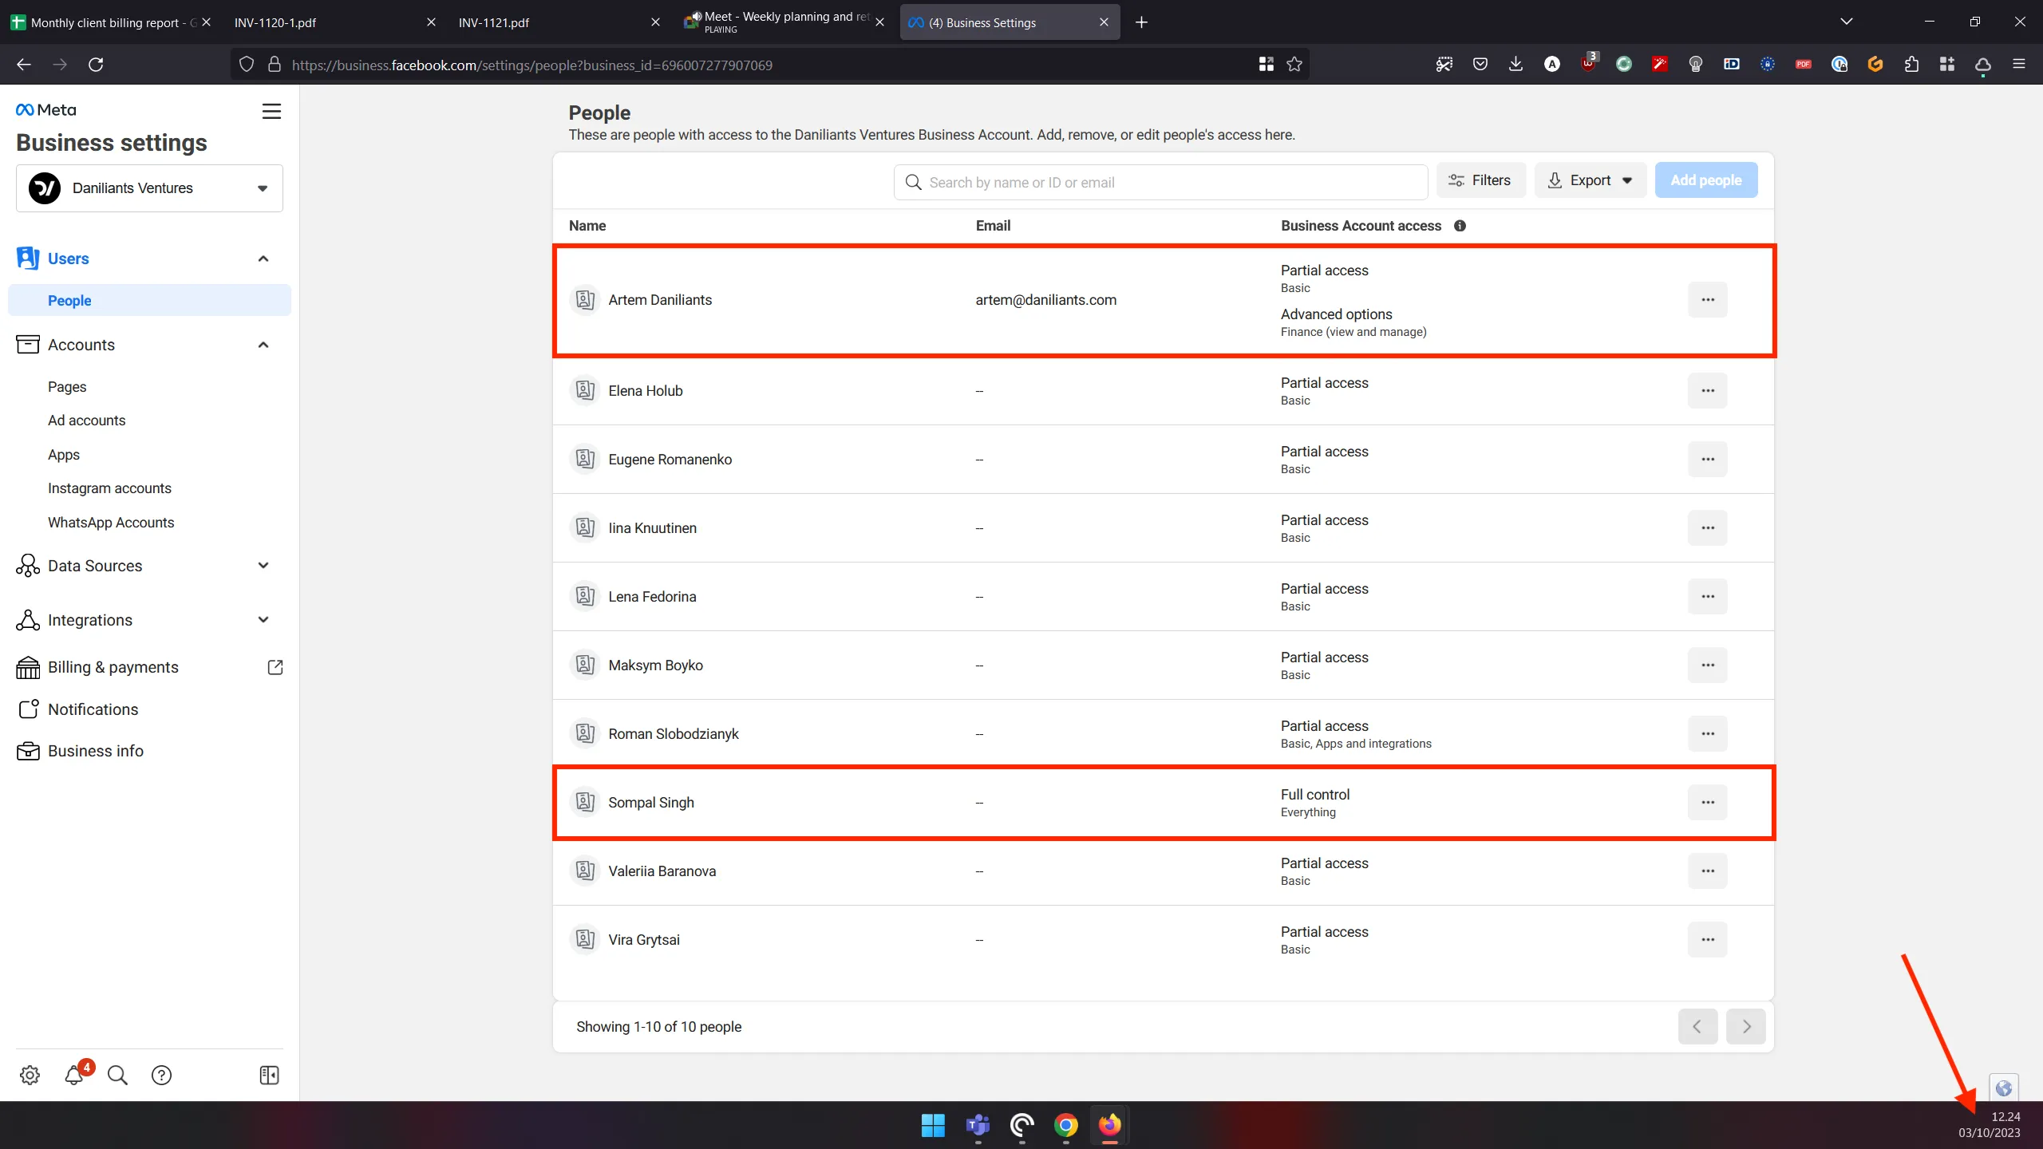Focus the Search by name or ID field

(1160, 183)
